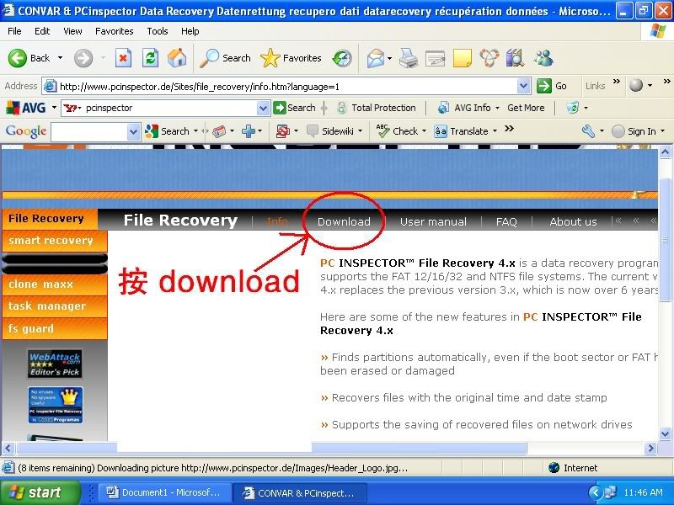Click the Windows Messenger icon
Viewport: 674px width, 505px height.
pyautogui.click(x=543, y=58)
